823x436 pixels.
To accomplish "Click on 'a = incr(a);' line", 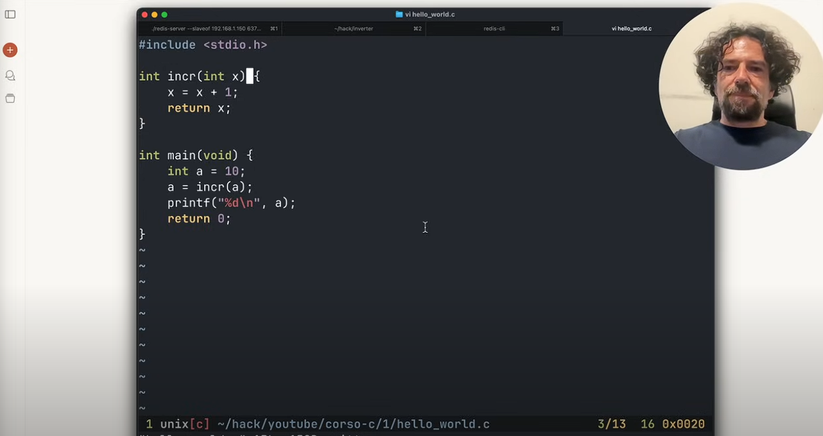I will coord(210,187).
